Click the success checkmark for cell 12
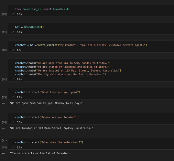174x161 pixels. (x=13, y=50)
